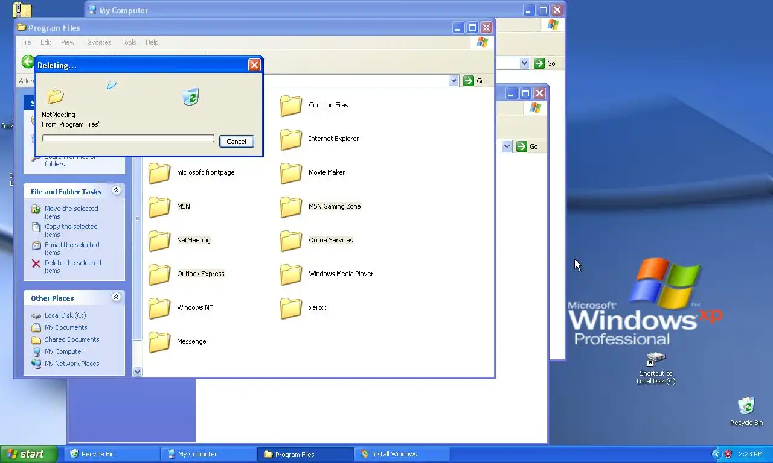Select the xerox folder icon

pyautogui.click(x=291, y=308)
